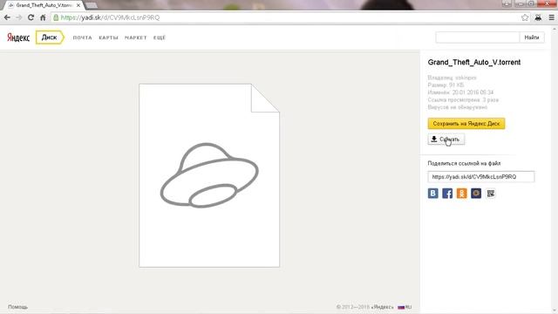
Task: Focus the Yandex search input field
Action: click(478, 38)
